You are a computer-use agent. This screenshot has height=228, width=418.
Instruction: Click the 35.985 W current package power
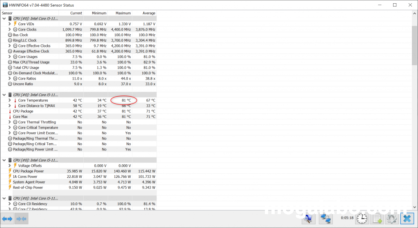(x=74, y=171)
